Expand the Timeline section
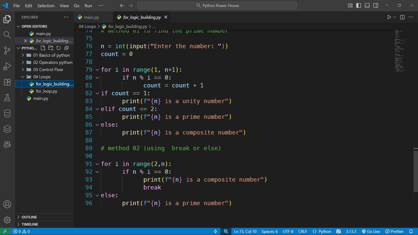The width and height of the screenshot is (418, 235). pyautogui.click(x=45, y=224)
